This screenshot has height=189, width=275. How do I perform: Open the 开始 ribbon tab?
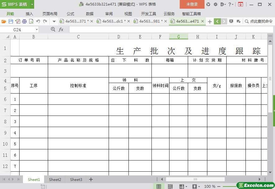click(x=10, y=14)
